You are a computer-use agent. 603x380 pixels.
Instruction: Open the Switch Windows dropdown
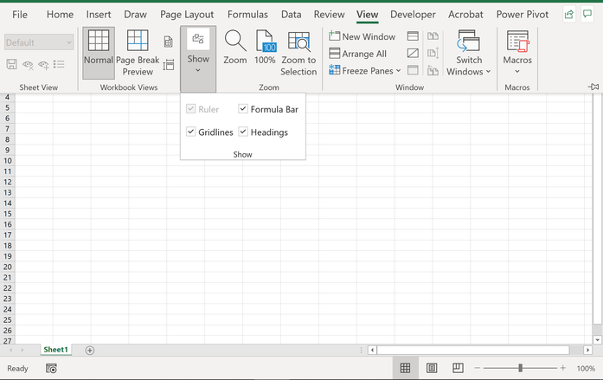(468, 53)
